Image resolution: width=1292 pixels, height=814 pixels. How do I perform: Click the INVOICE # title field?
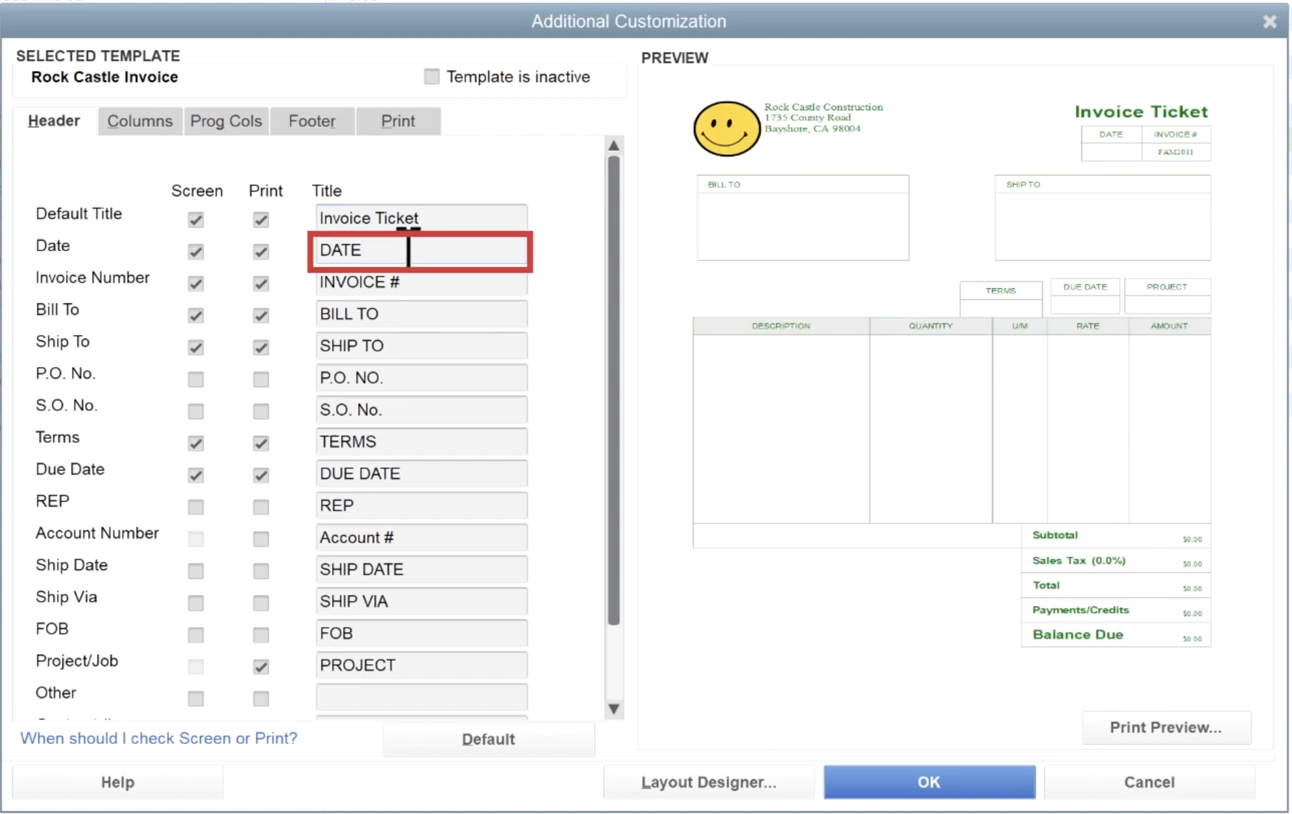[x=421, y=282]
